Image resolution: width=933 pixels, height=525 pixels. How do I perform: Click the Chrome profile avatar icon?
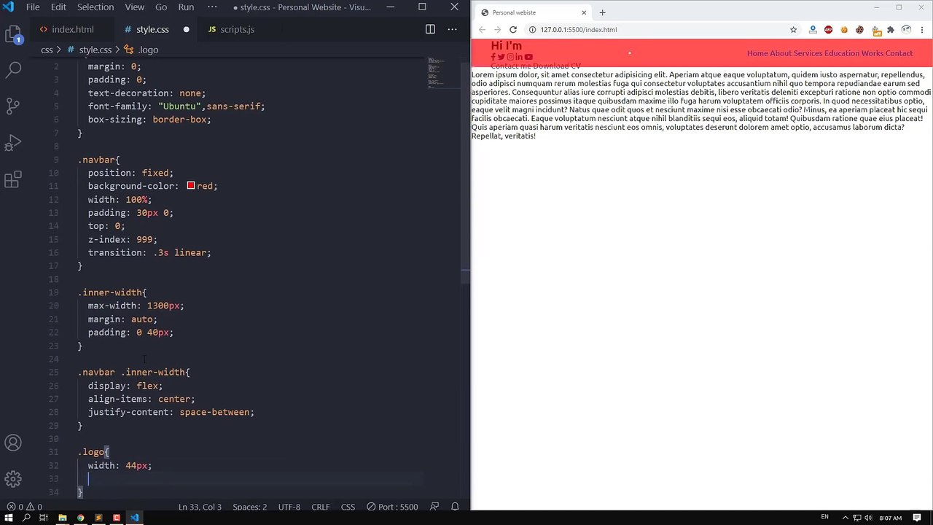906,30
